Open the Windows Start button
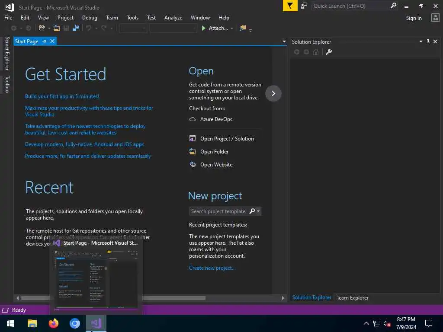 point(10,323)
